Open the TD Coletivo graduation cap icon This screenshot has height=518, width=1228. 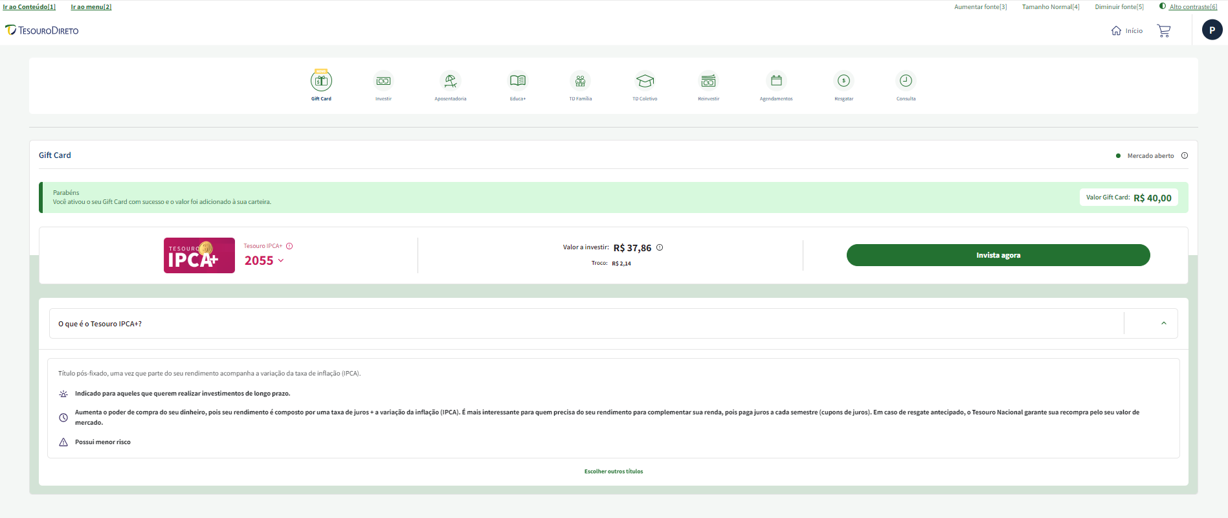[x=645, y=81]
